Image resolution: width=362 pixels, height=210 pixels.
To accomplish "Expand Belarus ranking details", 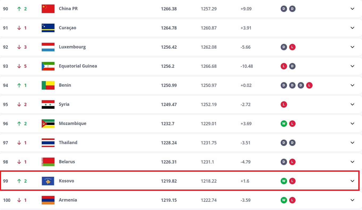I will pos(352,162).
